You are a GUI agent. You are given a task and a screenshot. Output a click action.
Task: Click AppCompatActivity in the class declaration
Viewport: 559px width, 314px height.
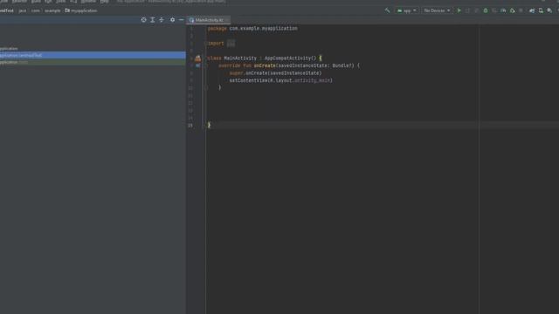(287, 58)
